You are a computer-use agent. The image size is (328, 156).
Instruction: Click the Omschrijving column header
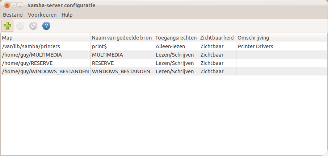coord(253,38)
